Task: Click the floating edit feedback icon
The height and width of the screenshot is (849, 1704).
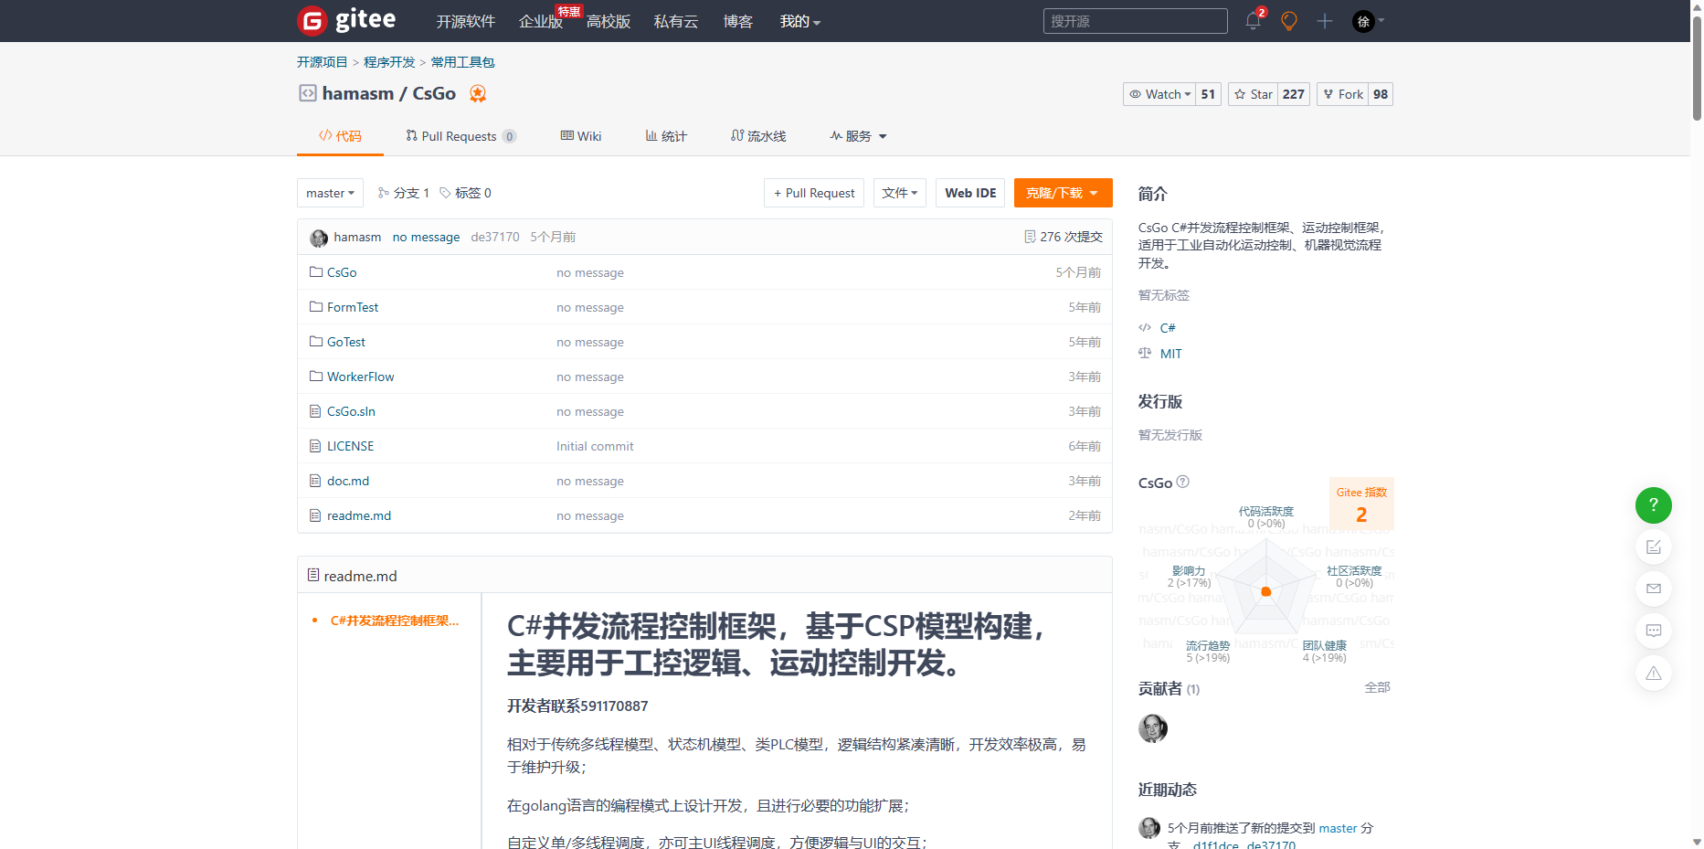Action: point(1653,547)
